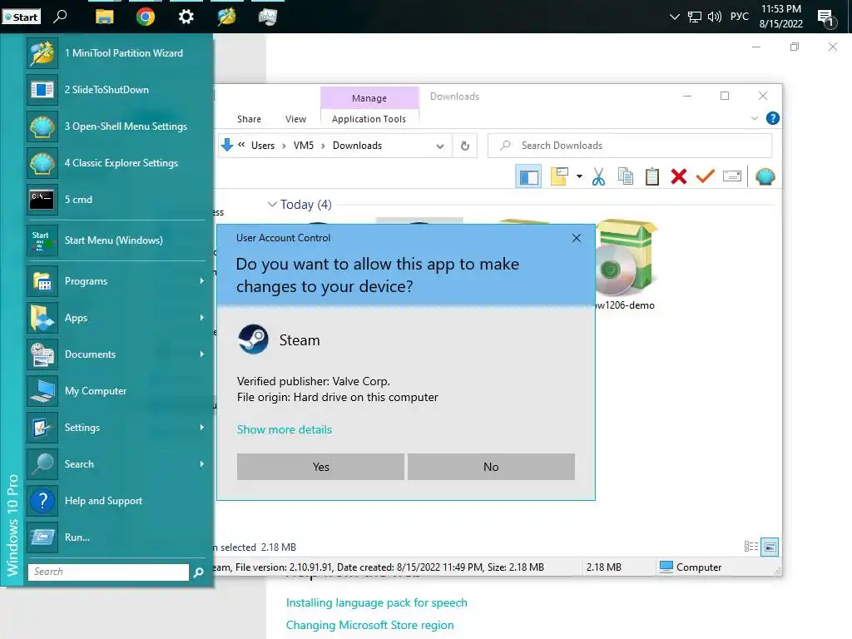This screenshot has height=639, width=852.
Task: Launch cmd from recent list
Action: tap(116, 200)
